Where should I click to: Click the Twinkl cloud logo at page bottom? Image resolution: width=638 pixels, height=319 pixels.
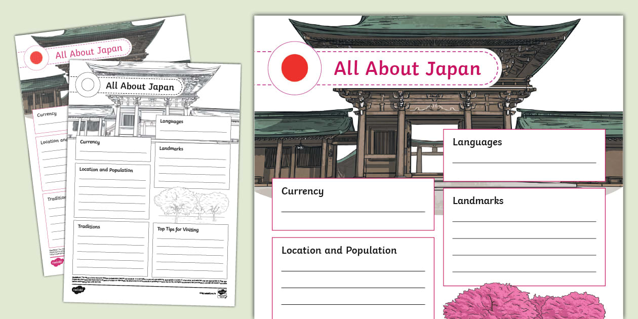(x=78, y=289)
